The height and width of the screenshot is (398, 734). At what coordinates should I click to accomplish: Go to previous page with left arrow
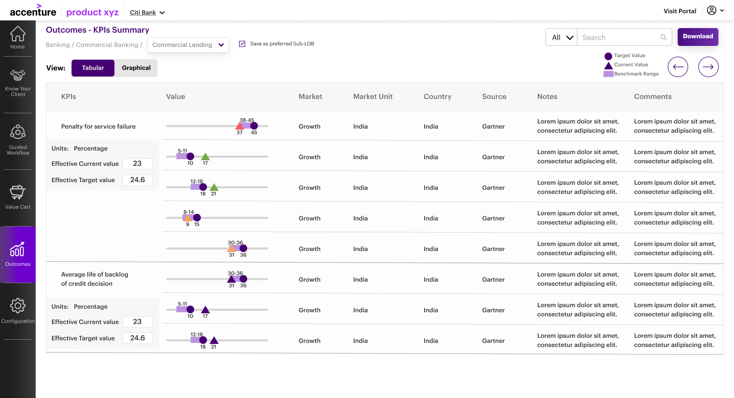tap(678, 67)
